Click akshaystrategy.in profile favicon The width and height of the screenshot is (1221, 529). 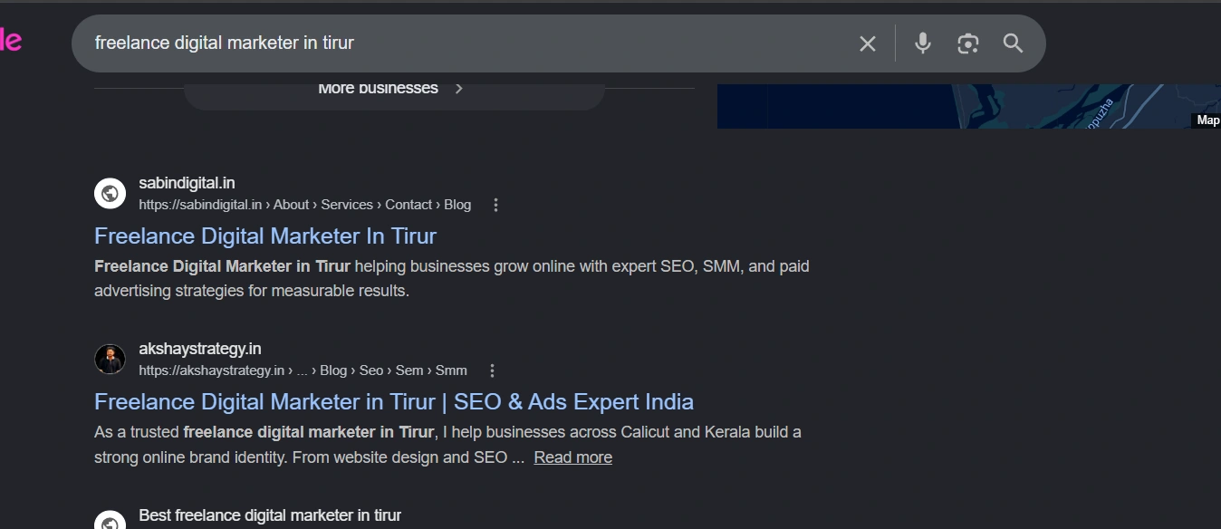pos(110,359)
